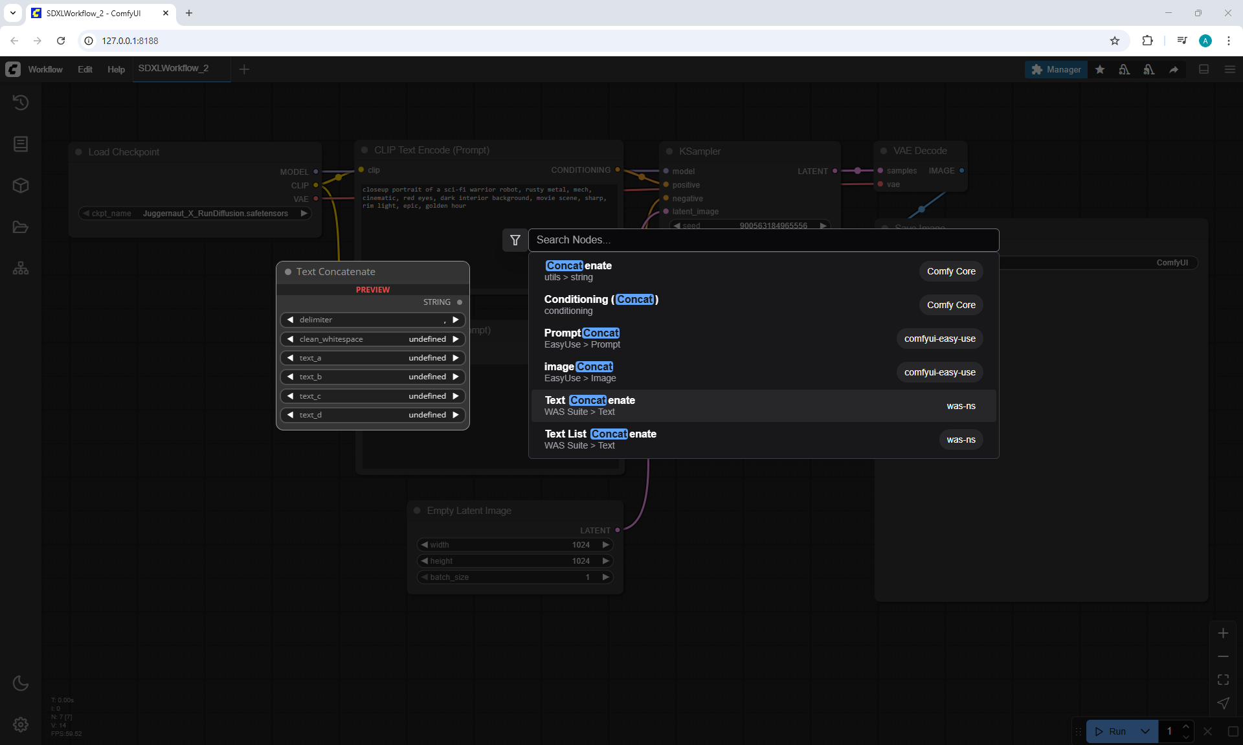Image resolution: width=1243 pixels, height=745 pixels.
Task: Open the Workflow menu
Action: [45, 69]
